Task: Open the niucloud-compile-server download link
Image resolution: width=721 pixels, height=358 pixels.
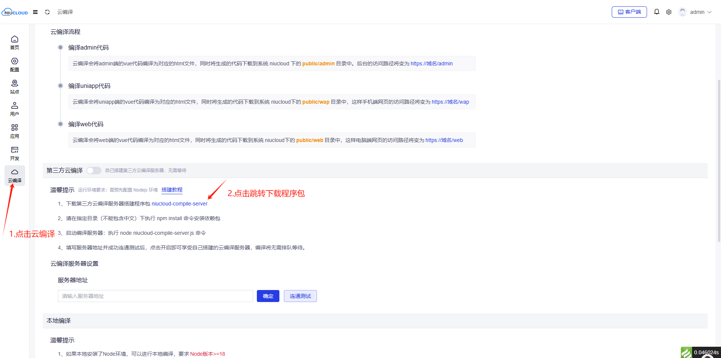Action: 179,204
